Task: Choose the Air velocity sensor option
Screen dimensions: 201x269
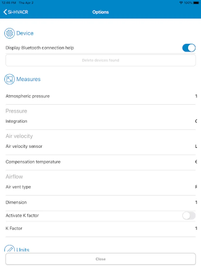Action: [100, 146]
